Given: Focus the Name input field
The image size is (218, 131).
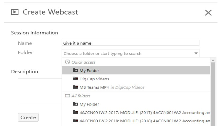Looking at the screenshot, I should click(x=130, y=43).
